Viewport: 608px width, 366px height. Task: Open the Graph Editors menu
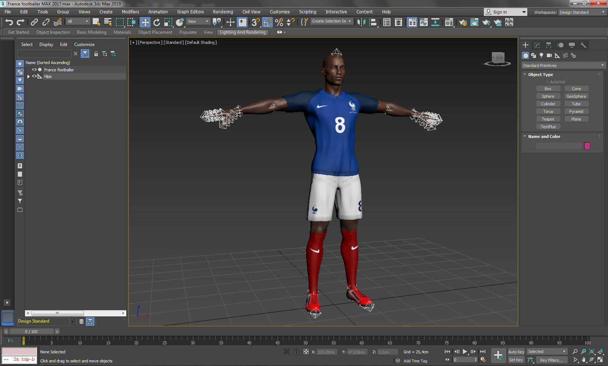click(x=190, y=12)
